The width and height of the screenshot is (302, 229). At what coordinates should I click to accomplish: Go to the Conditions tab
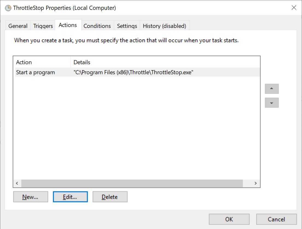pos(97,26)
